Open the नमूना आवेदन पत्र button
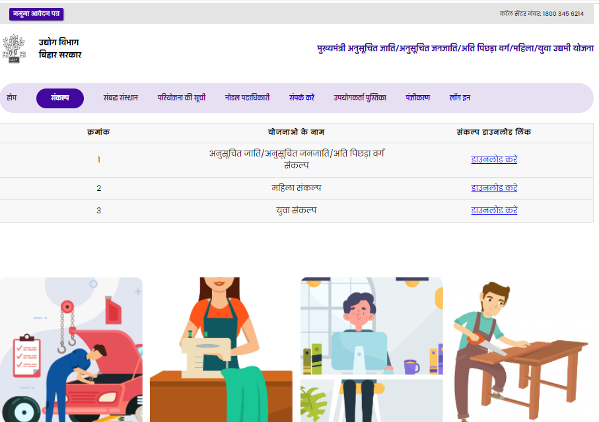 36,14
